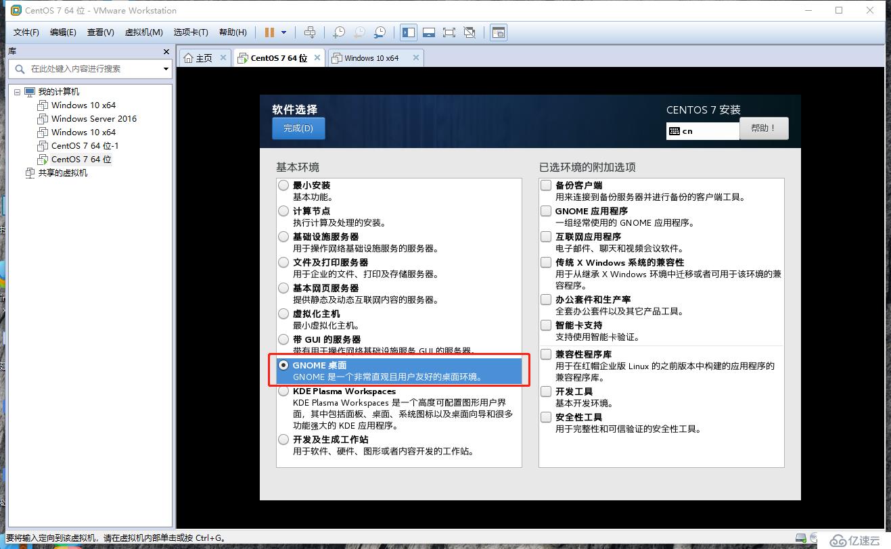Open the 虚拟机(M) menu

(143, 32)
